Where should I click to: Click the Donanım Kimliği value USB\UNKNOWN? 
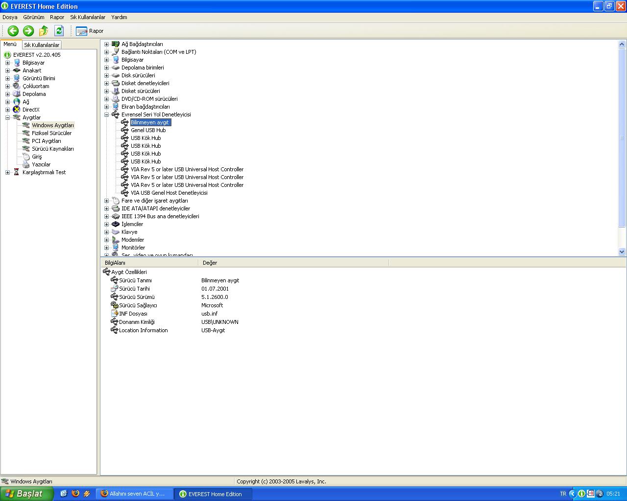(220, 322)
